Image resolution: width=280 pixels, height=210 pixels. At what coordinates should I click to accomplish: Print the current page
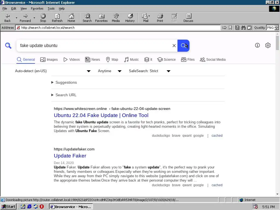[x=160, y=18]
